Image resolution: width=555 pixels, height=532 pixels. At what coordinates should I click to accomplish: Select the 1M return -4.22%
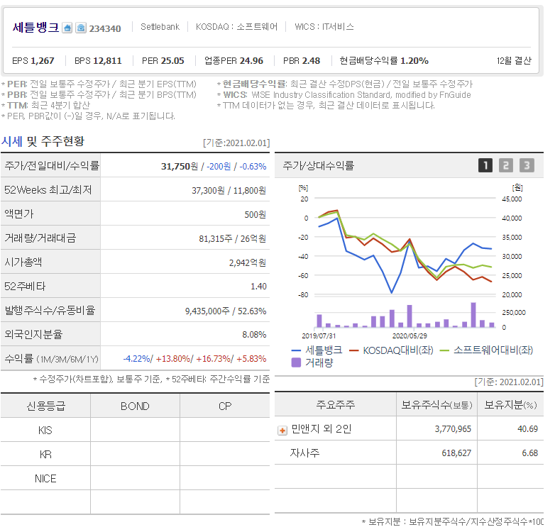tap(137, 359)
